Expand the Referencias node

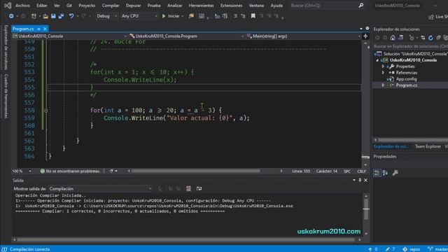383,73
